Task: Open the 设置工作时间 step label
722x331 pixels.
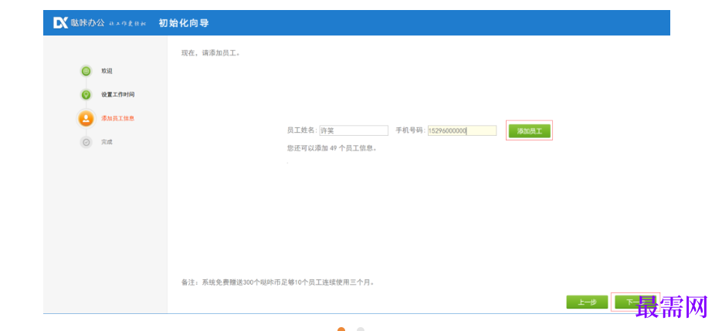Action: tap(118, 94)
